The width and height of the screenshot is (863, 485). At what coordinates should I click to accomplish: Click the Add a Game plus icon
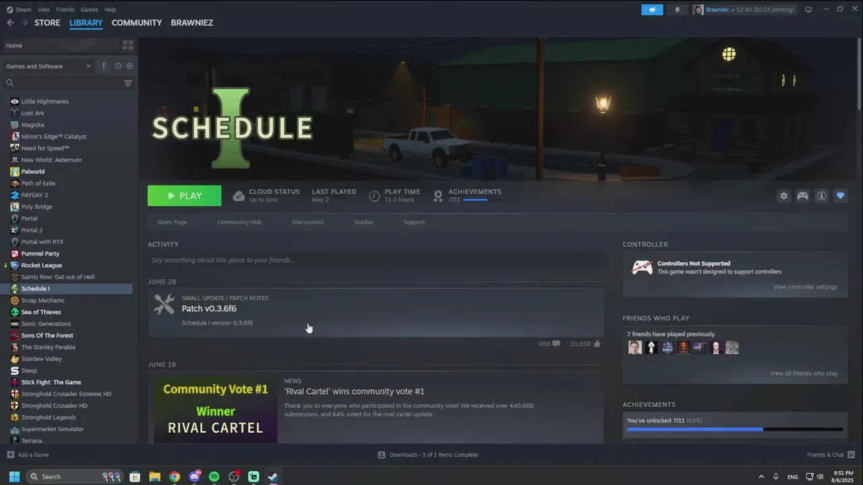10,455
